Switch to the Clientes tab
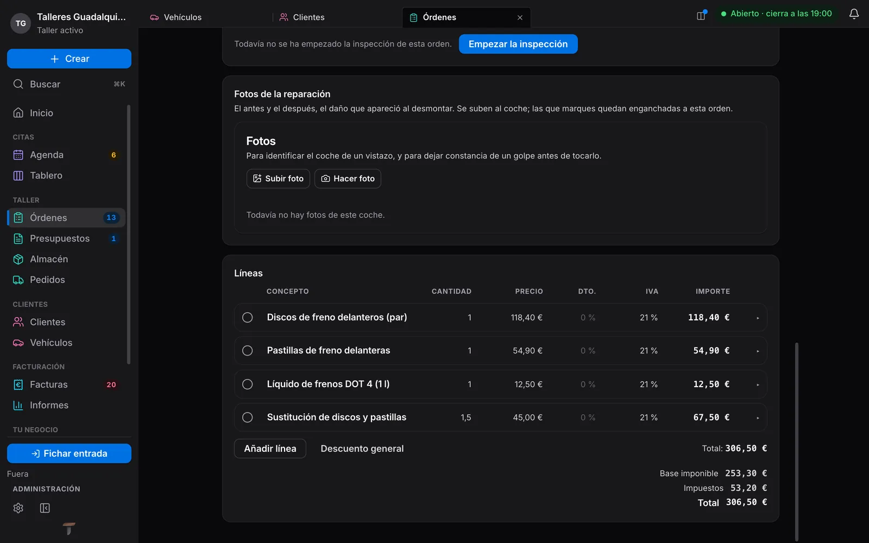 pos(337,17)
